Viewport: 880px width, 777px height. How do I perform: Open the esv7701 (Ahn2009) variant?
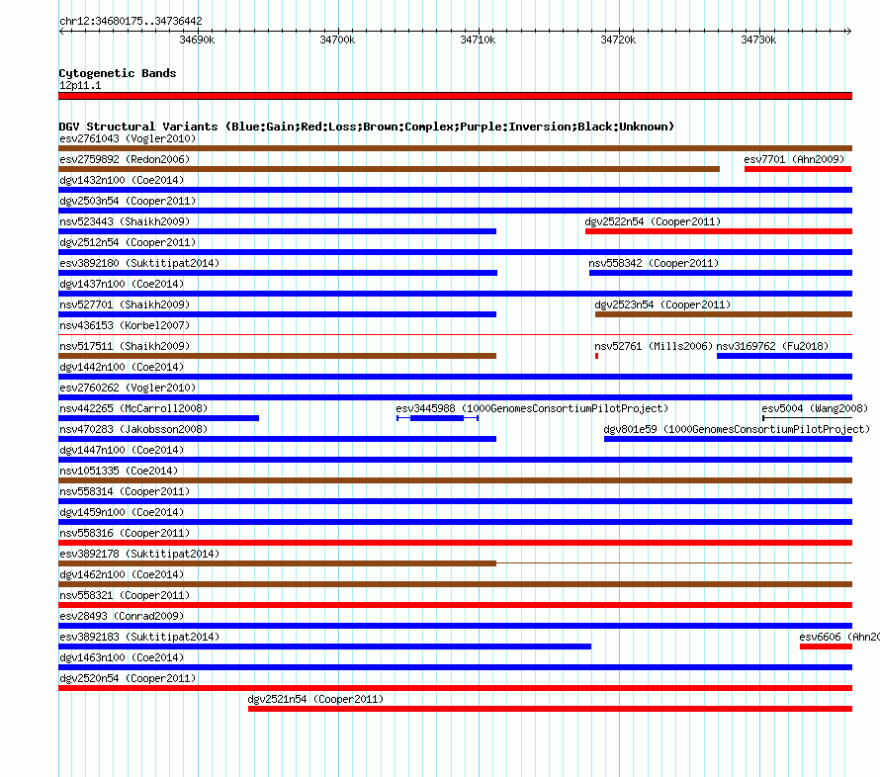point(794,159)
